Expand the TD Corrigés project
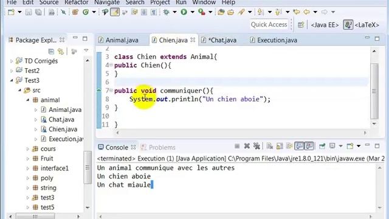The height and width of the screenshot is (219, 389). 12,61
